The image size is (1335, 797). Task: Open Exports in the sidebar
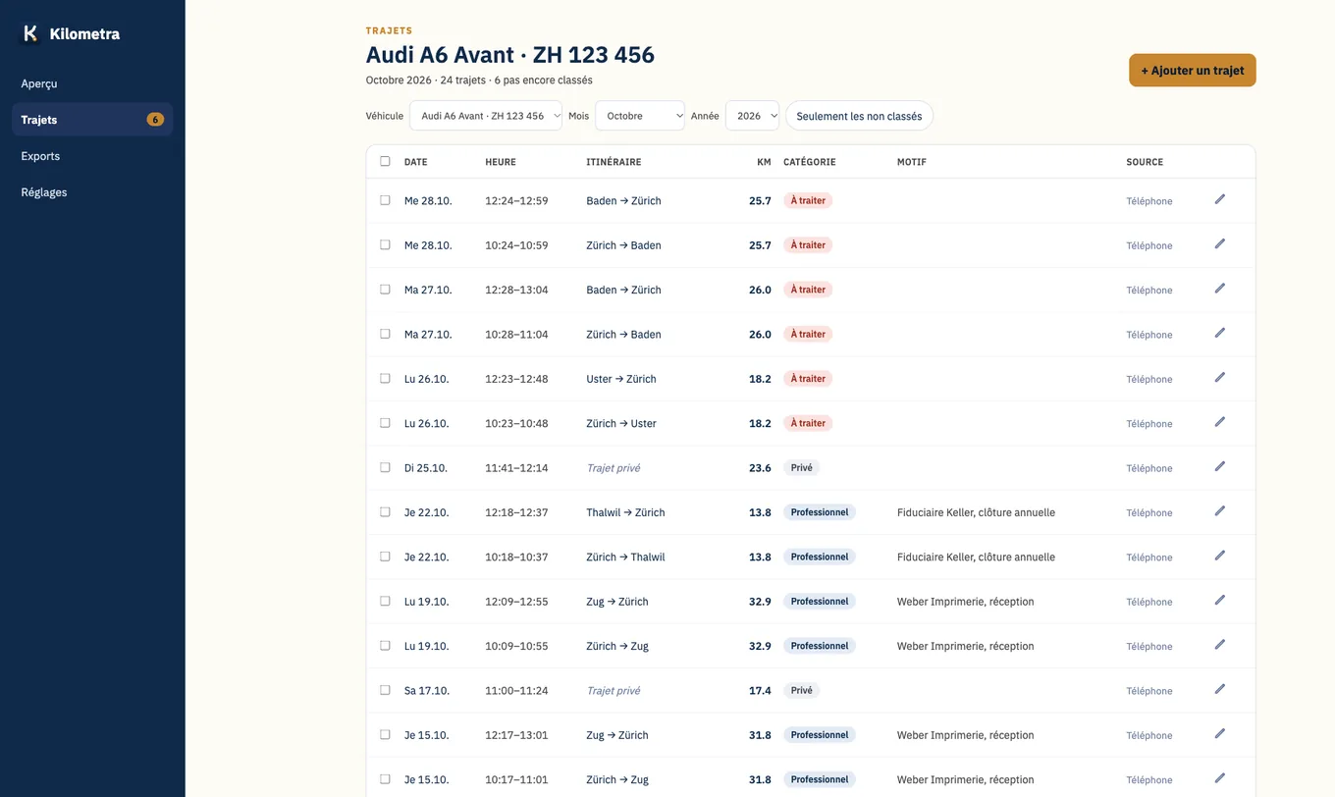tap(92, 156)
